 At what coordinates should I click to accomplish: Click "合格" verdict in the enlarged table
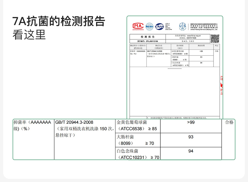pos(229,122)
